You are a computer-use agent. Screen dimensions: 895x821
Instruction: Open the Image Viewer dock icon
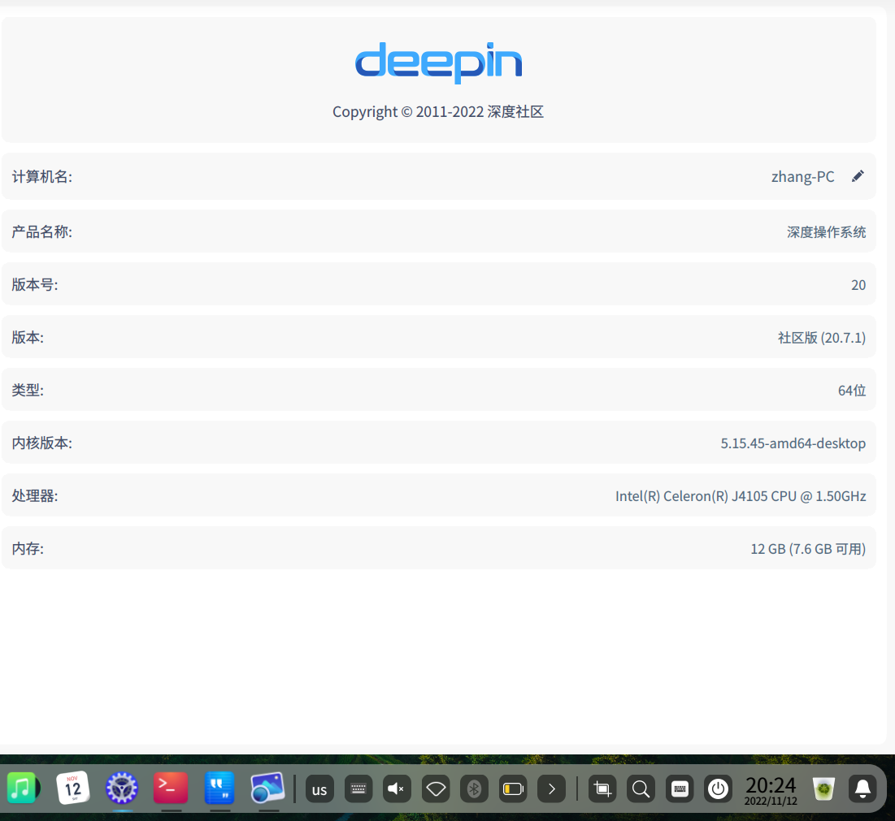[x=267, y=788]
